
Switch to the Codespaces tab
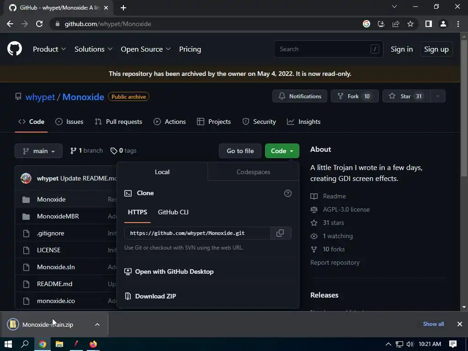253,172
